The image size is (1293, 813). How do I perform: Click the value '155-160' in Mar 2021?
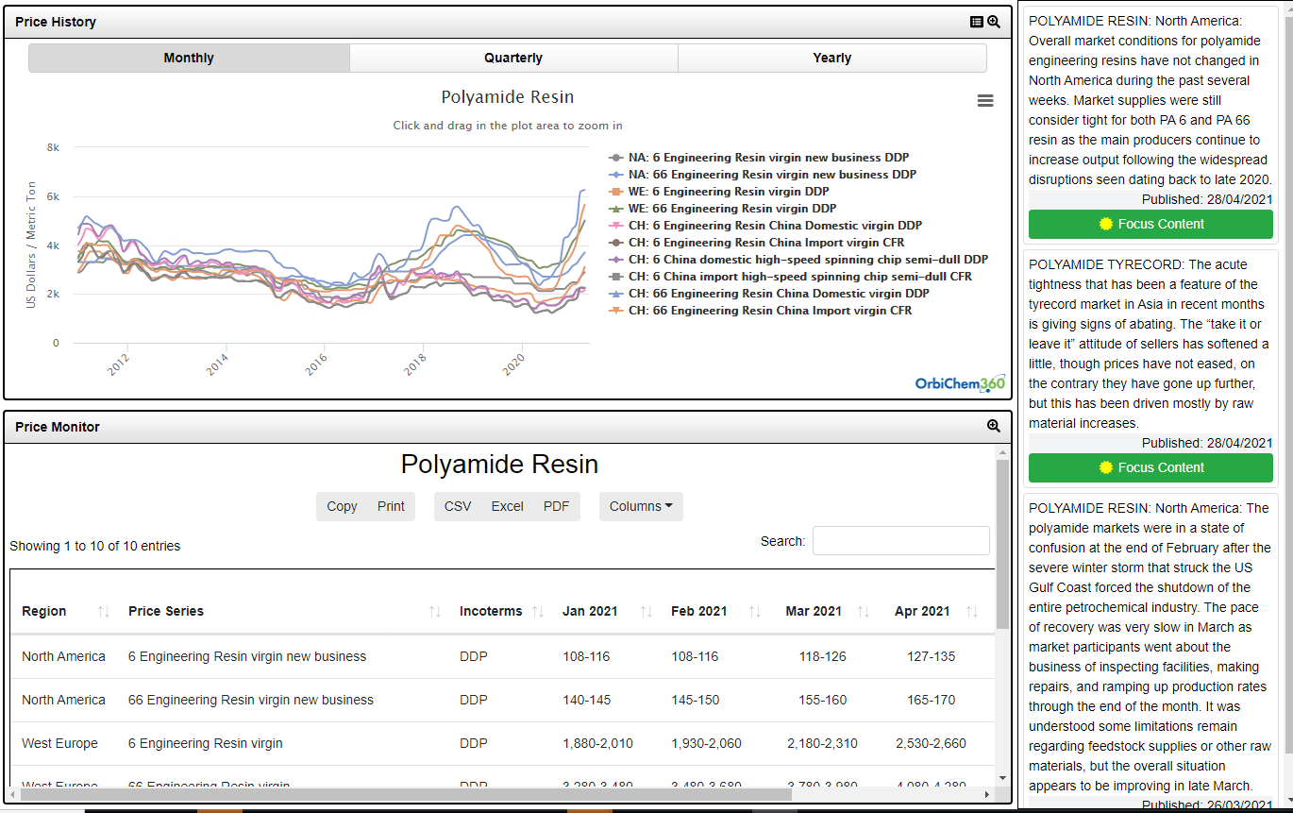(822, 700)
